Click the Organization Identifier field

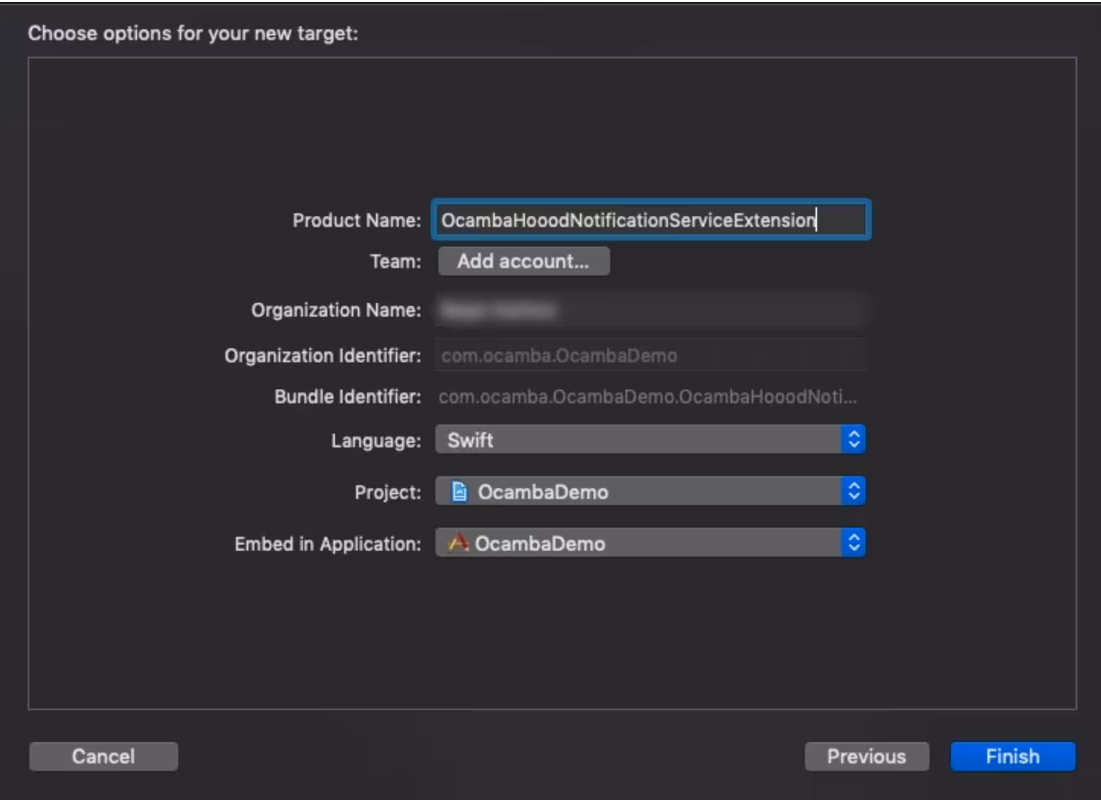(x=650, y=353)
